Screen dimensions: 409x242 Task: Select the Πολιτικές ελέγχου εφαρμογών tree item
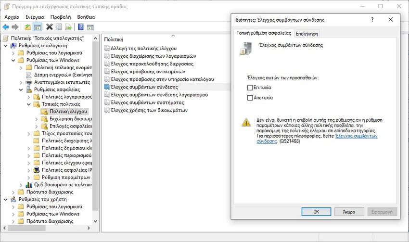point(67,163)
